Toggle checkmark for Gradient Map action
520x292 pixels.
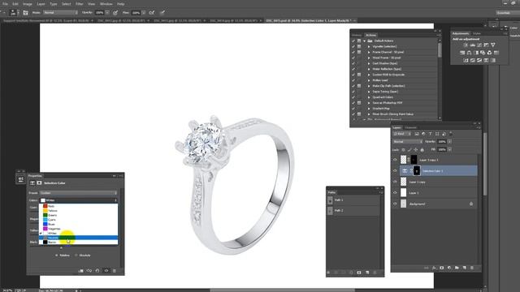[353, 108]
